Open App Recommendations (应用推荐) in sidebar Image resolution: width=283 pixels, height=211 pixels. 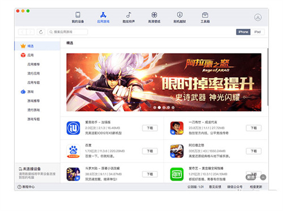(x=33, y=64)
